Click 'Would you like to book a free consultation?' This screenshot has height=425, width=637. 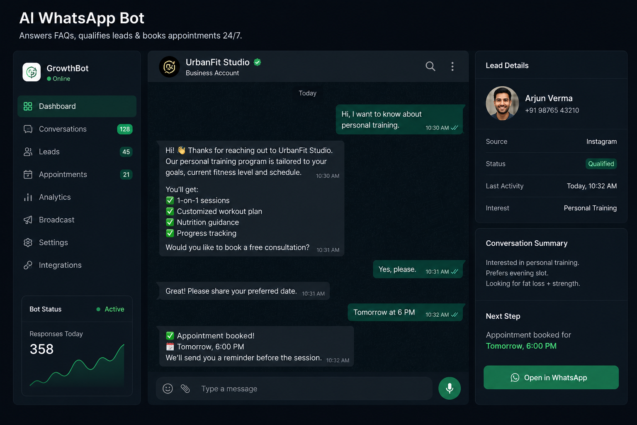(238, 247)
